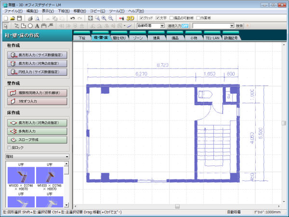
Task: Click the zoom in magnifier icon
Action: pos(104,18)
